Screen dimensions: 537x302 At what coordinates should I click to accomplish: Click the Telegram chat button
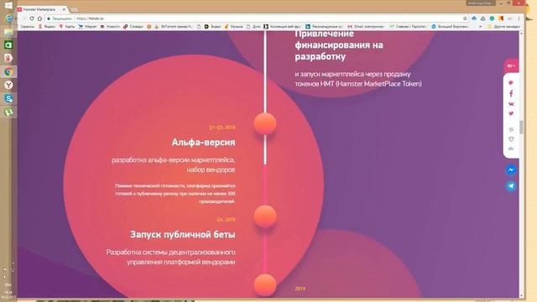(511, 186)
